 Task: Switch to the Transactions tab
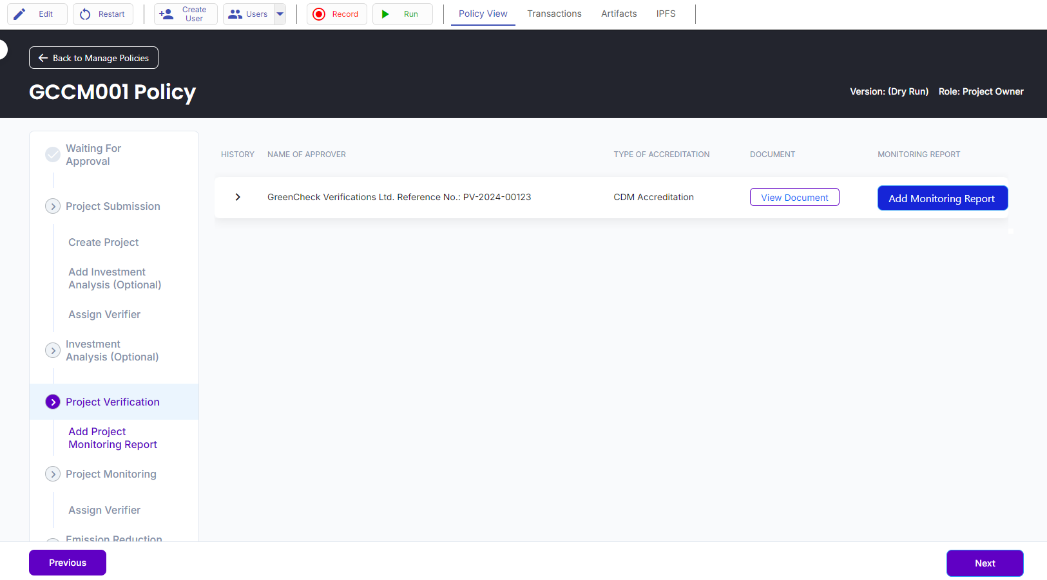click(554, 14)
